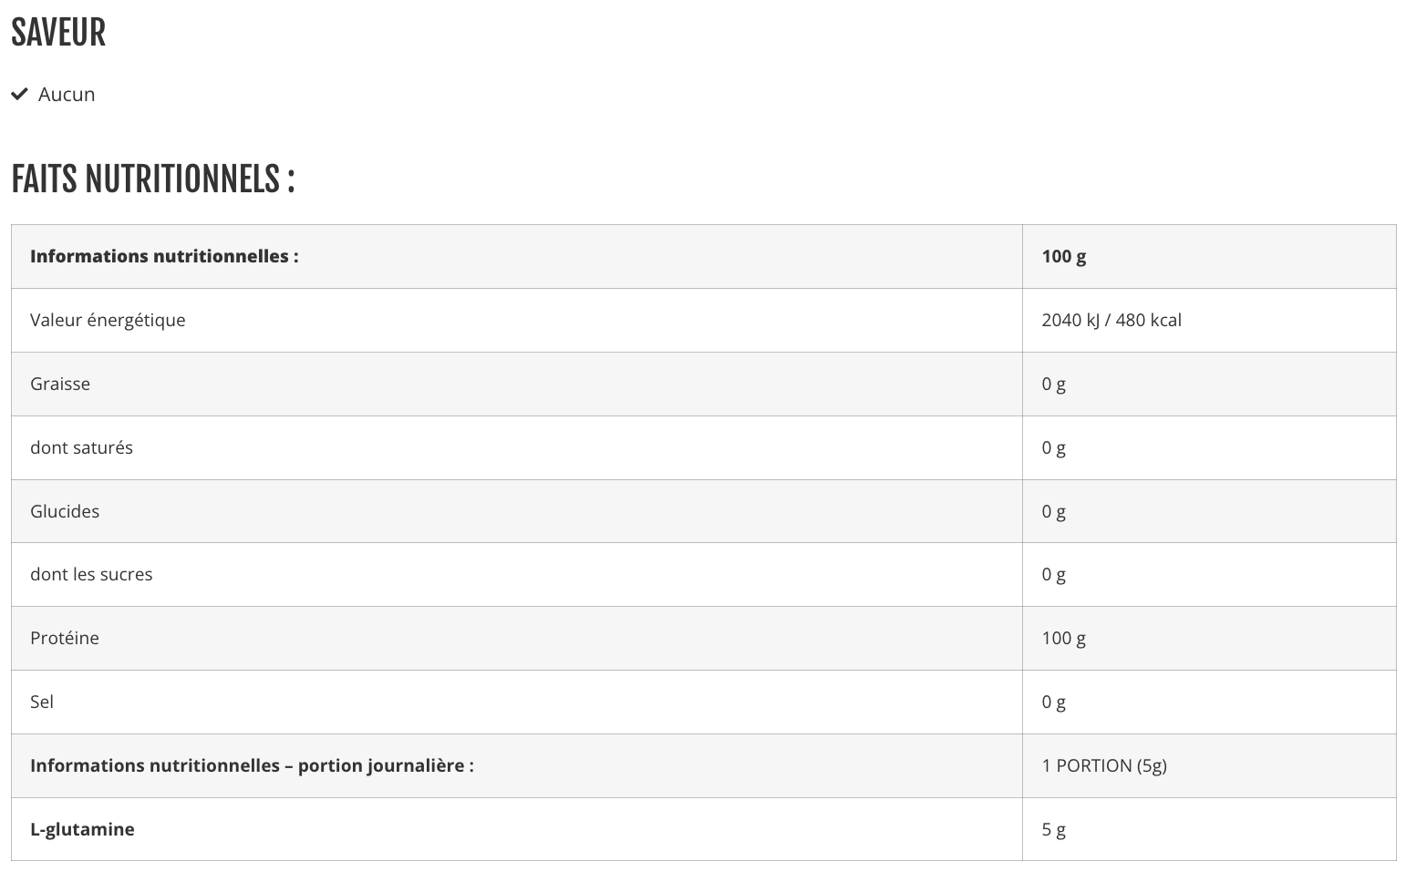Image resolution: width=1406 pixels, height=882 pixels.
Task: Click the FAITS NUTRITIONNELS heading
Action: coord(153,179)
